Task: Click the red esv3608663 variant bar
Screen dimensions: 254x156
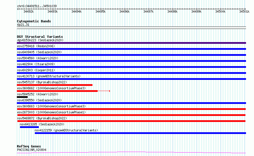Action: (131, 109)
